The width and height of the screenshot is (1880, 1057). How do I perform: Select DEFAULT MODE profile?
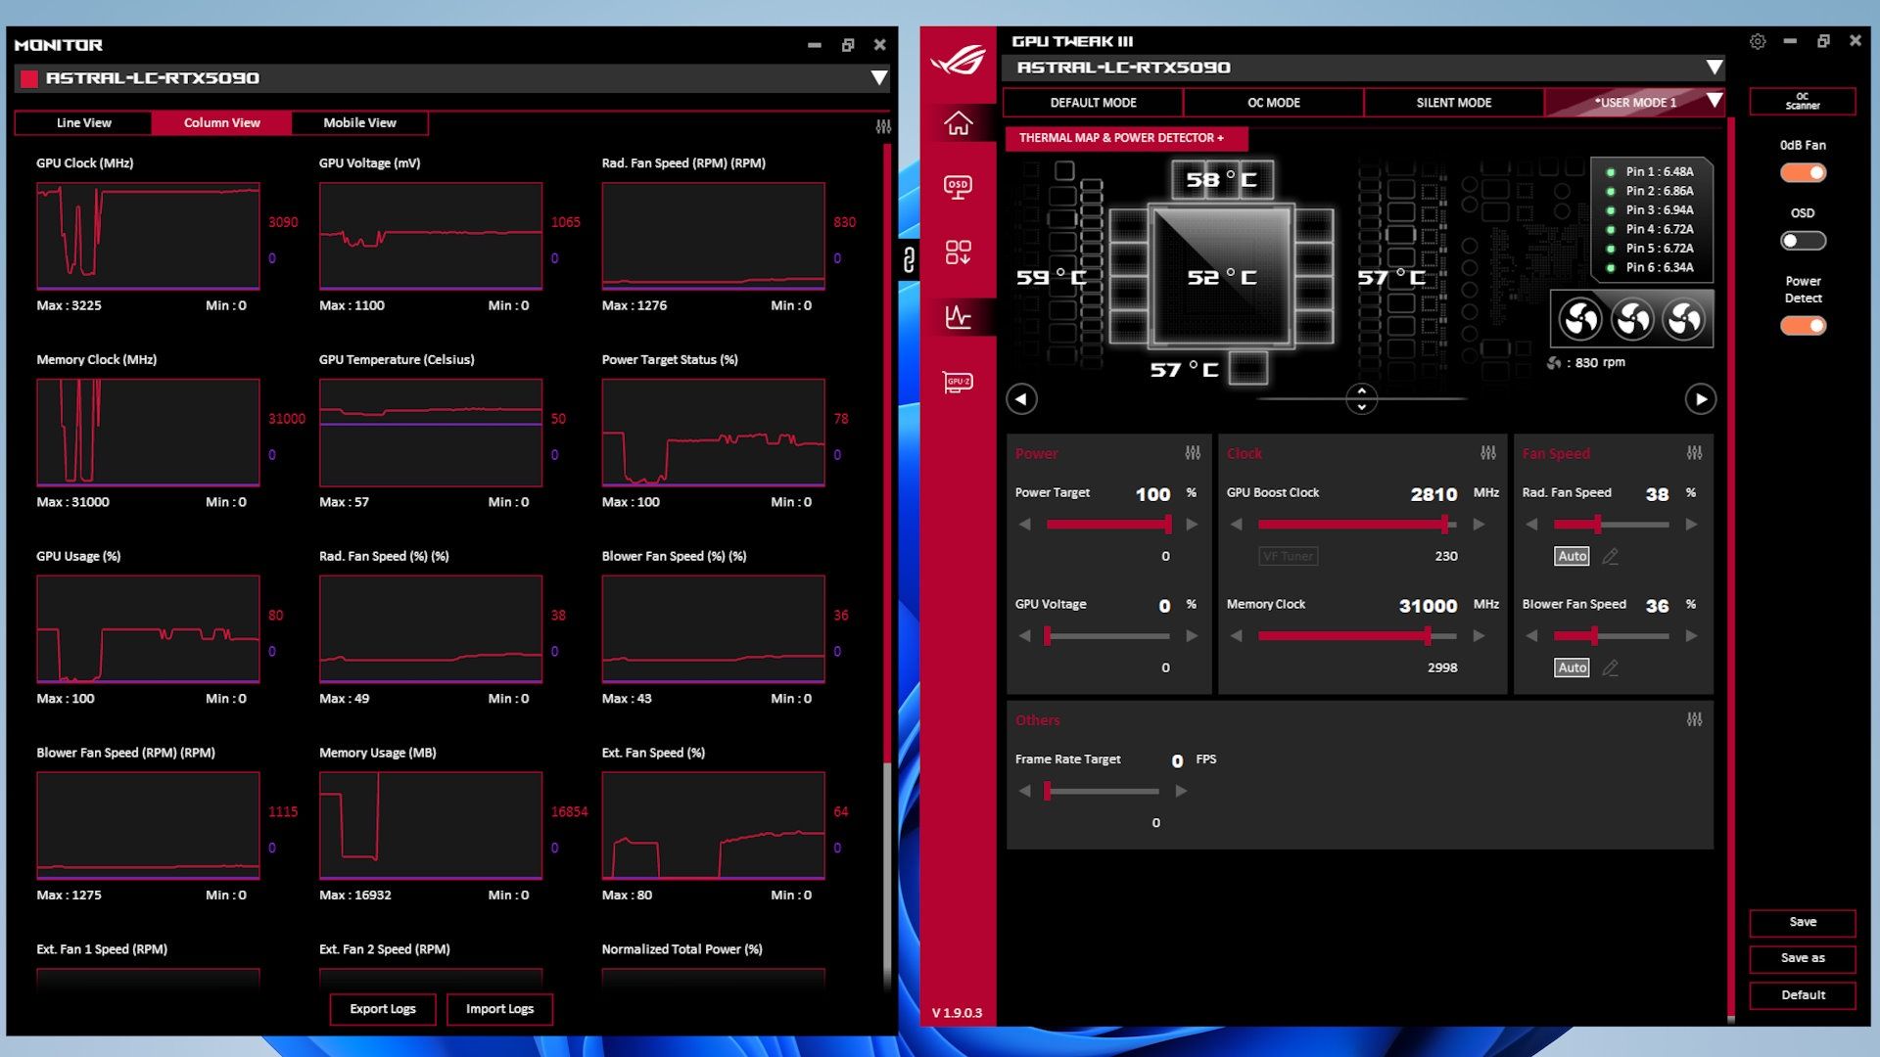[x=1093, y=103]
